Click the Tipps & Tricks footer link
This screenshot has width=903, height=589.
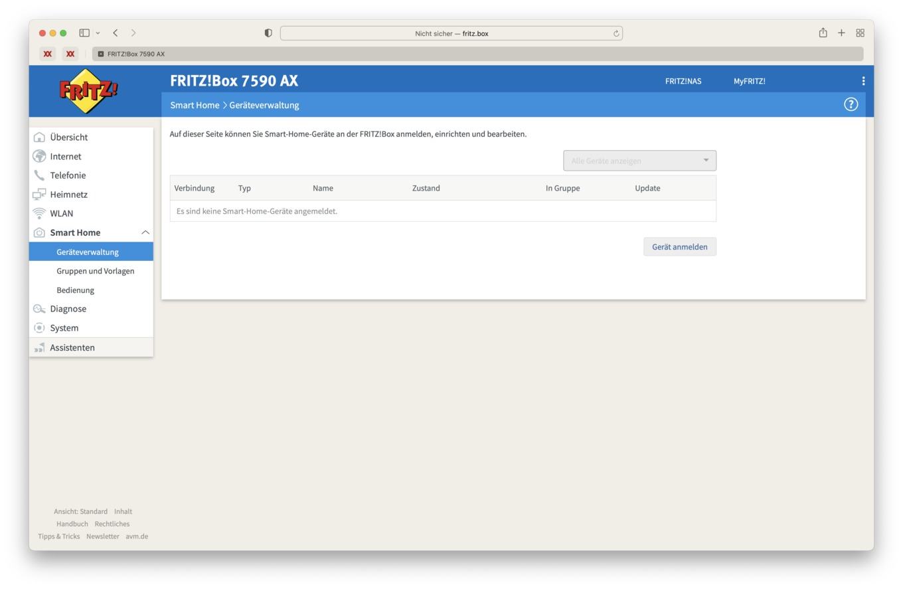point(58,537)
